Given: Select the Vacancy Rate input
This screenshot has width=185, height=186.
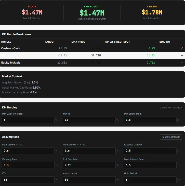Looking at the screenshot, I should point(28,165).
